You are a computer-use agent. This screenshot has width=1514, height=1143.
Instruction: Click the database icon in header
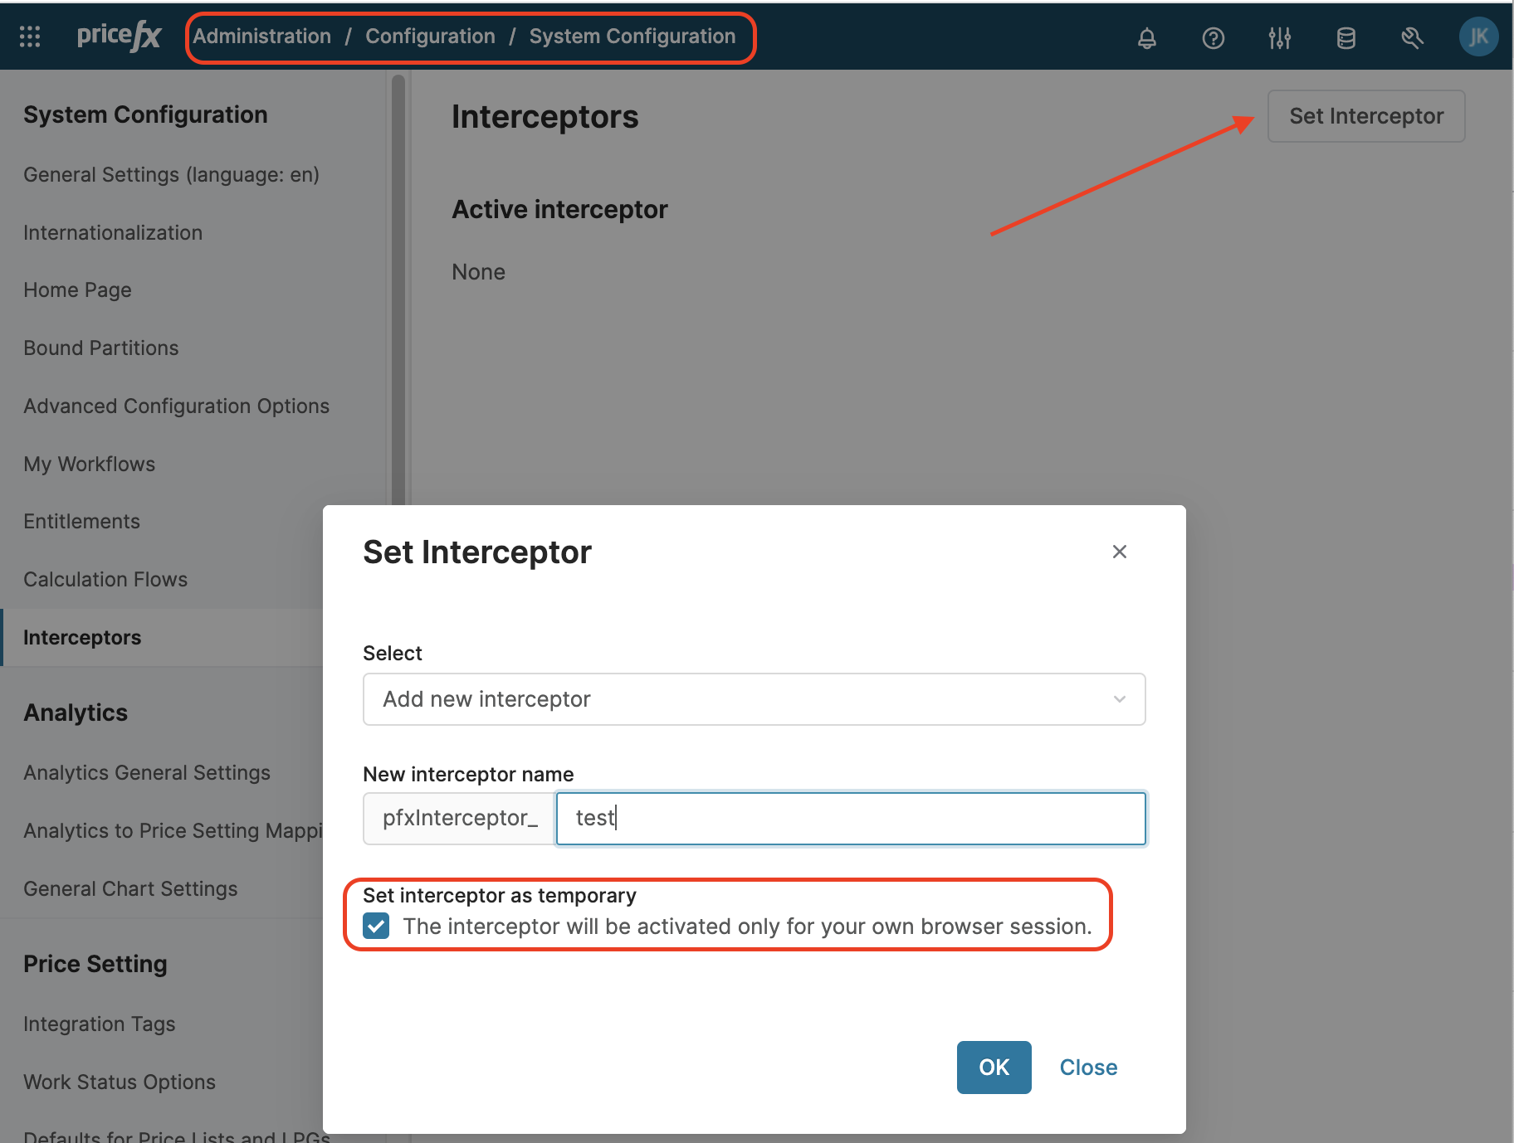(x=1346, y=38)
